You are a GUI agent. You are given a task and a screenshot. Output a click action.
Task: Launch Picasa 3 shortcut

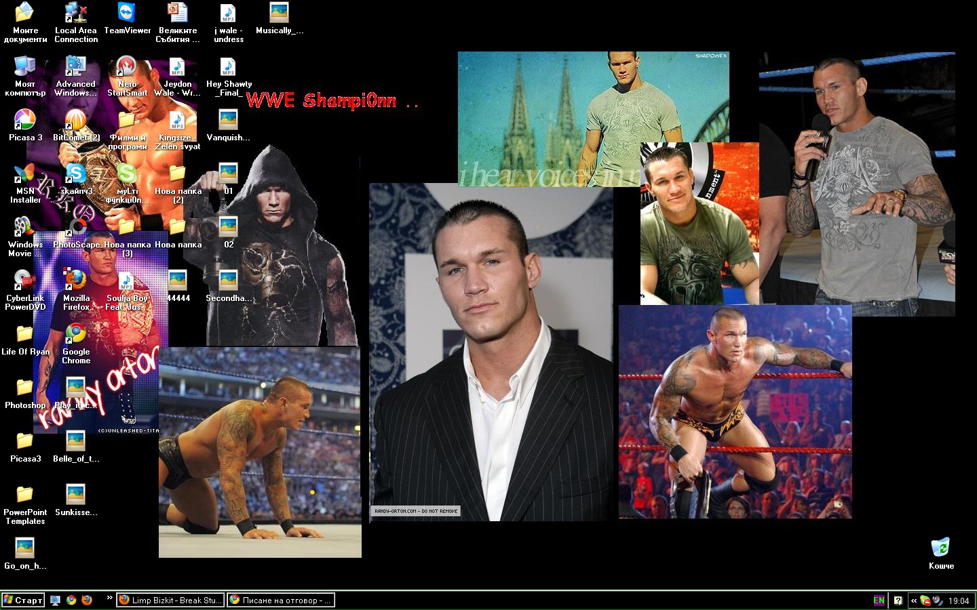[25, 125]
